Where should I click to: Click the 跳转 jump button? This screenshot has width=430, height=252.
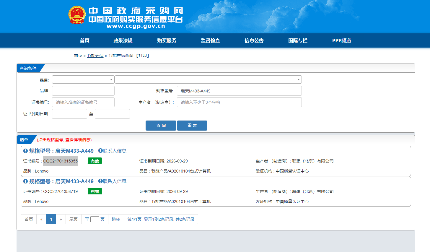(x=116, y=219)
